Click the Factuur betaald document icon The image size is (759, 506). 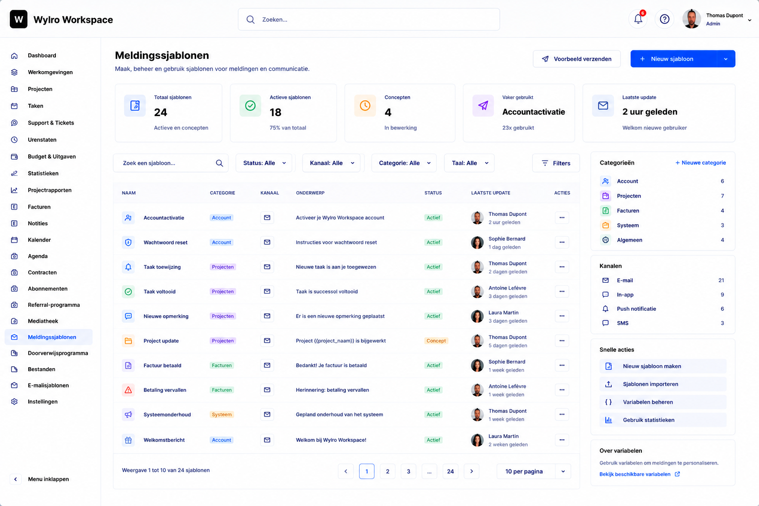point(128,366)
